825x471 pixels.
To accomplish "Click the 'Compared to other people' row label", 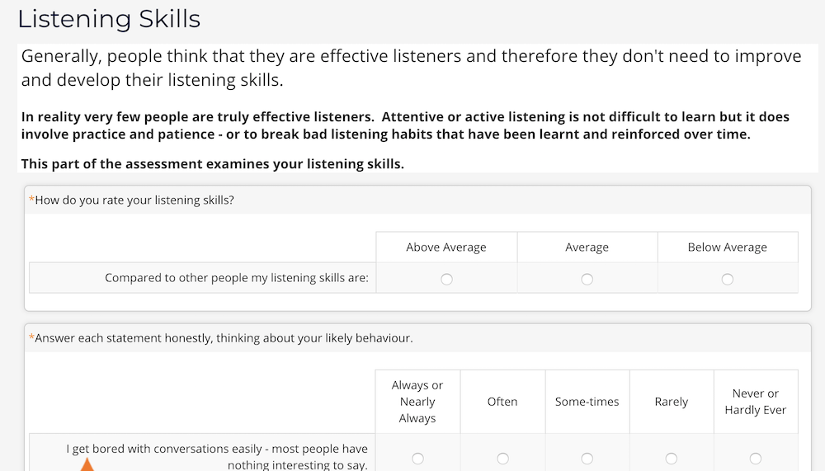I will (x=236, y=278).
